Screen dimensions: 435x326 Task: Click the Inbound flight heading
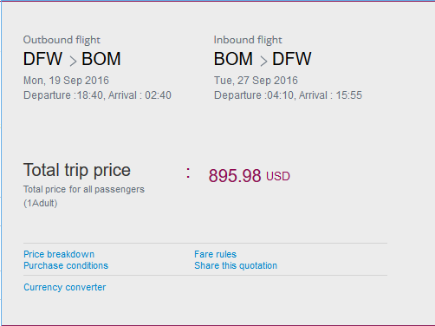point(248,40)
